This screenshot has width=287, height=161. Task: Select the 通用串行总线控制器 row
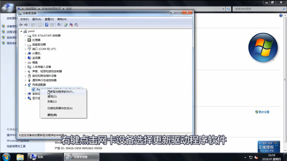click(44, 80)
